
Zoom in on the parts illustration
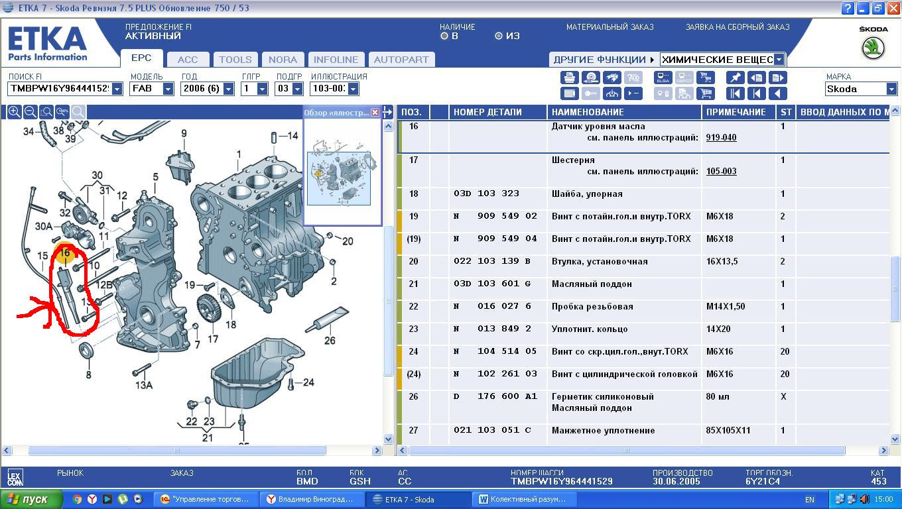[x=14, y=112]
